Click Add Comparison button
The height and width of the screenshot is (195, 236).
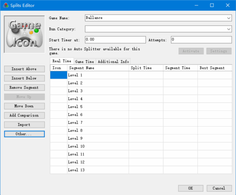[24, 116]
